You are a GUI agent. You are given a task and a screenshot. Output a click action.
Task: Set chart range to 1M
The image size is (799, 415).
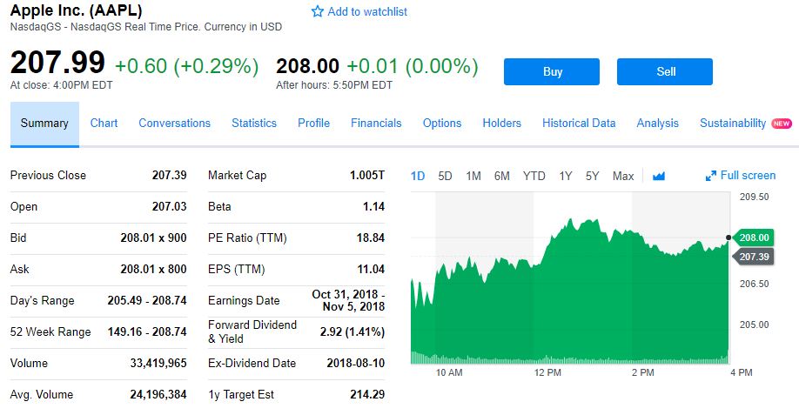(473, 176)
